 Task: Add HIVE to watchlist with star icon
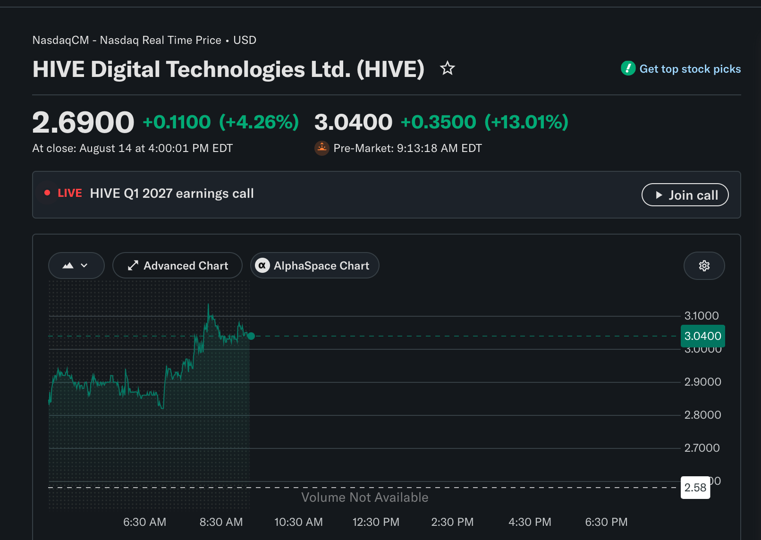tap(448, 69)
